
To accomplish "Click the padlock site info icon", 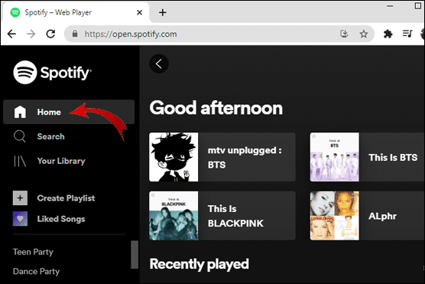I will (75, 34).
